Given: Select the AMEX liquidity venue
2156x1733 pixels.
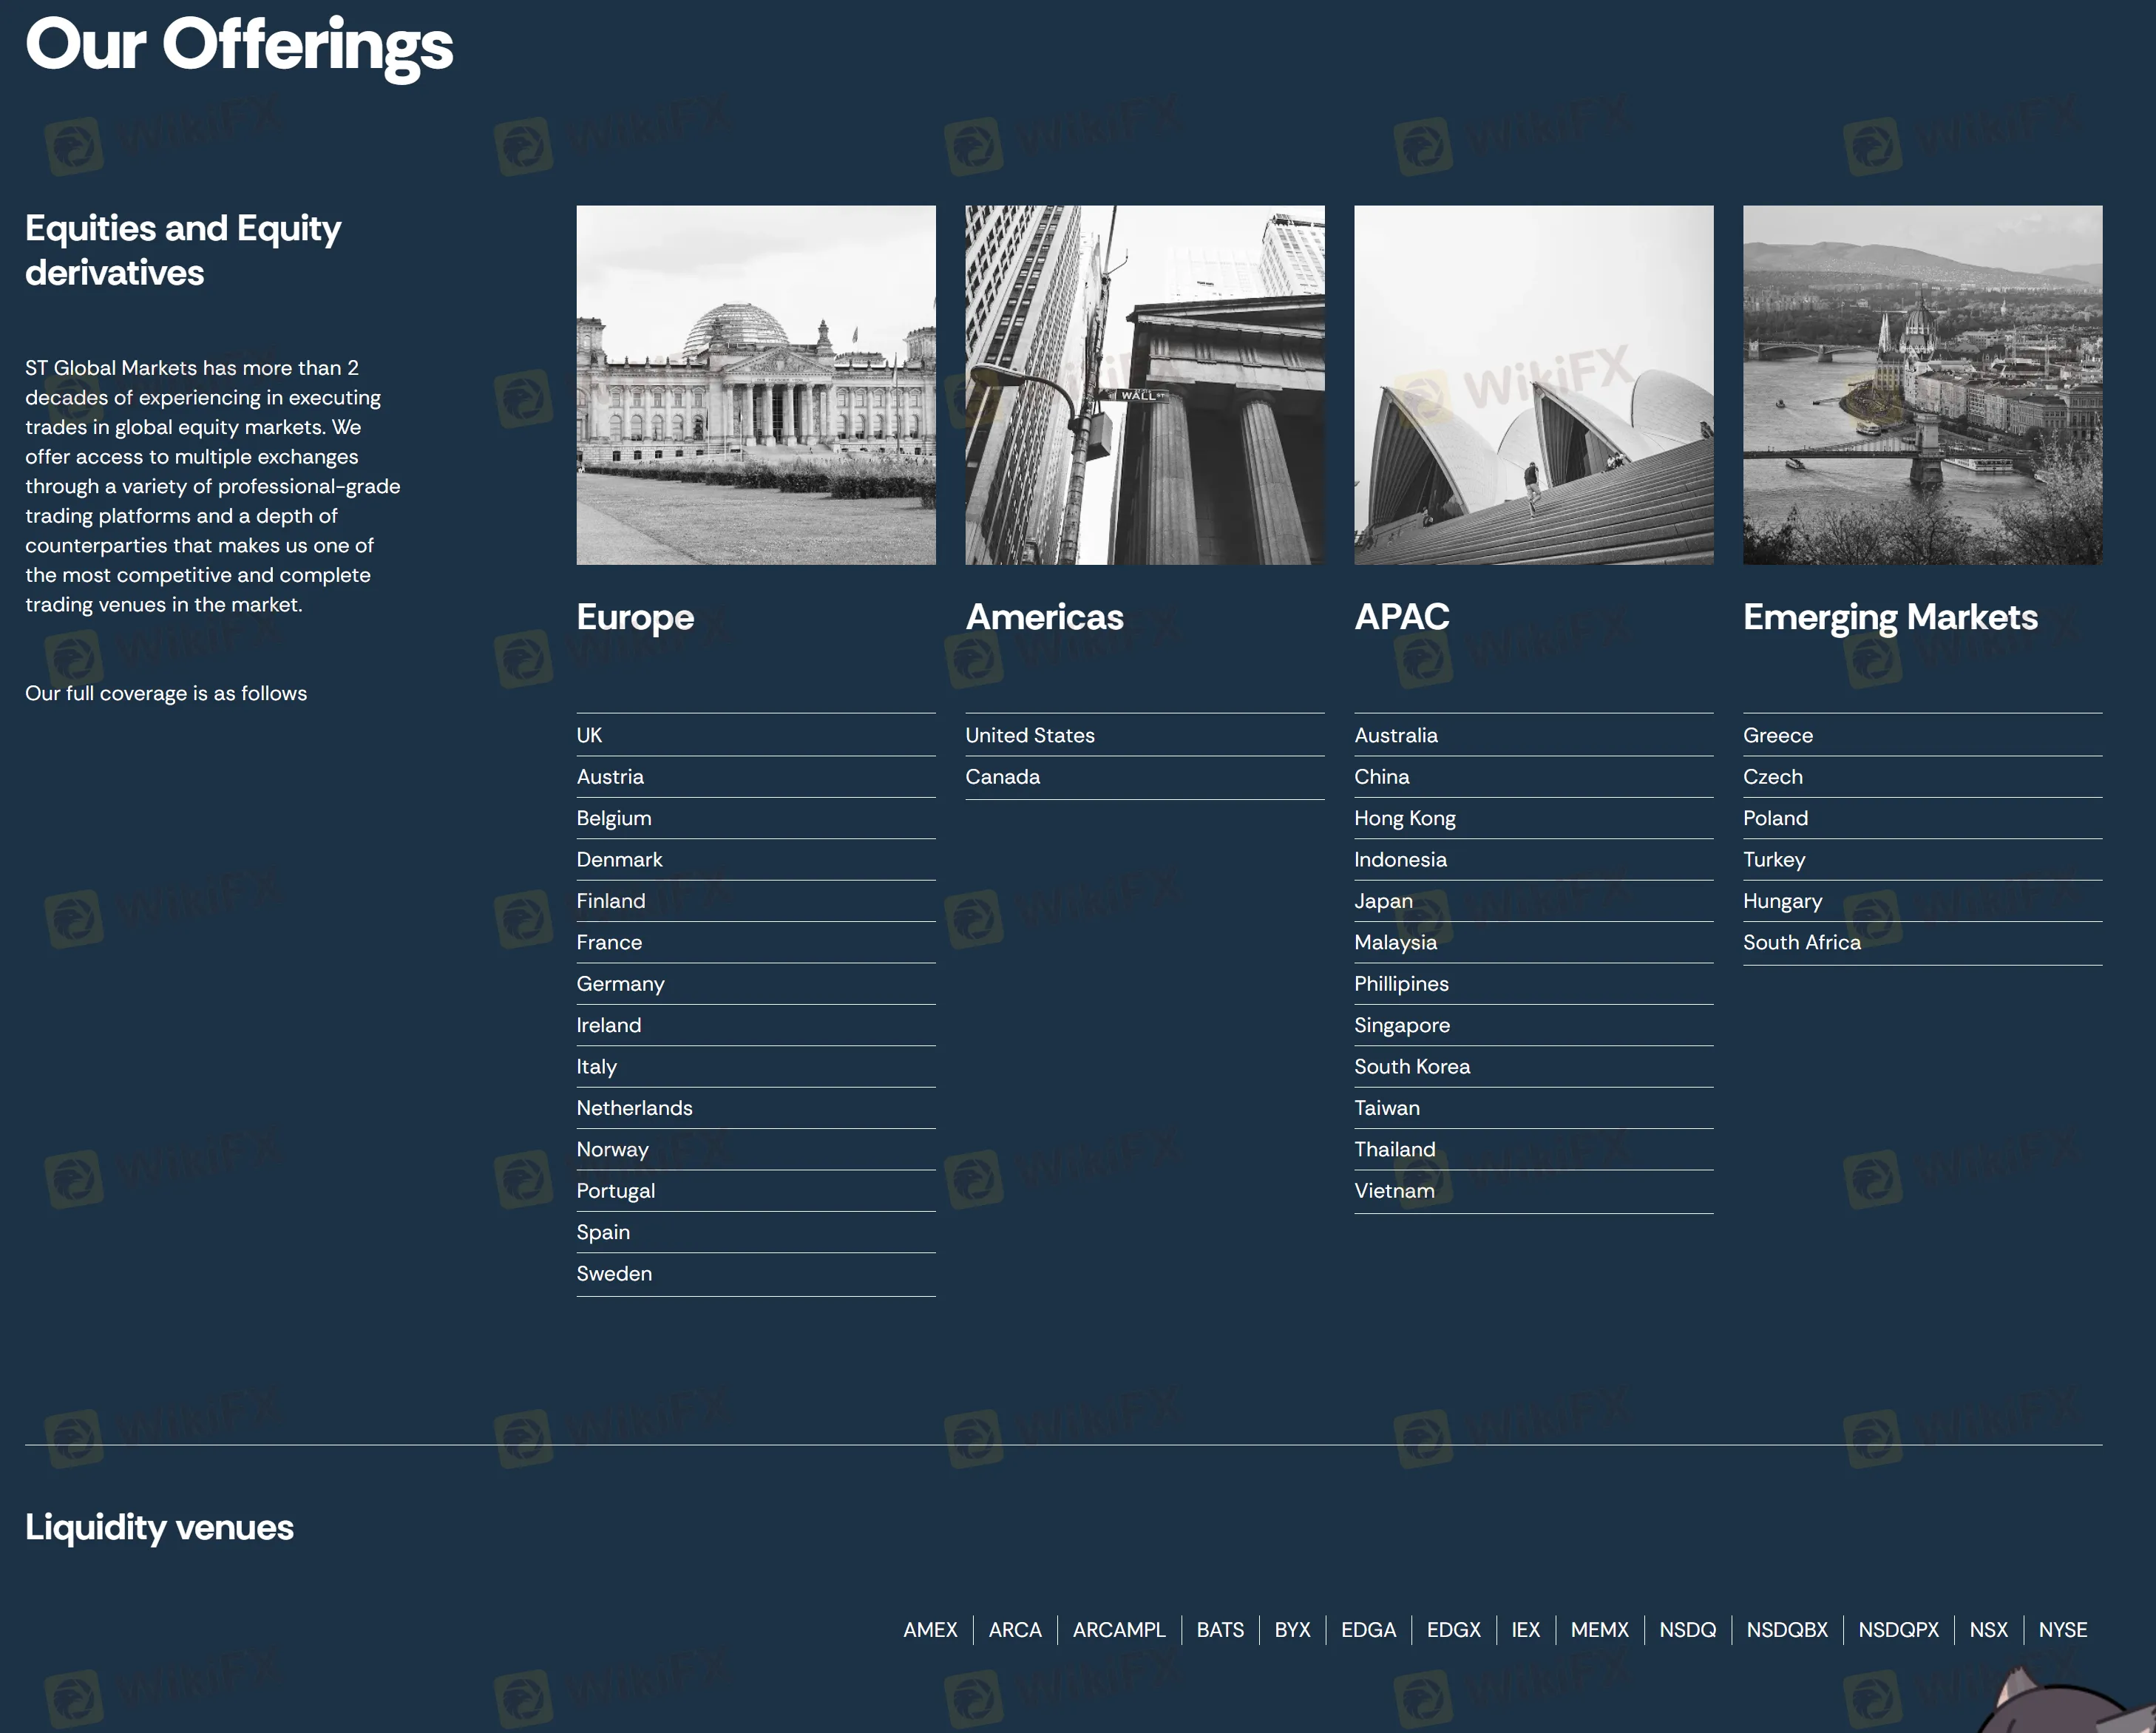Looking at the screenshot, I should [930, 1630].
